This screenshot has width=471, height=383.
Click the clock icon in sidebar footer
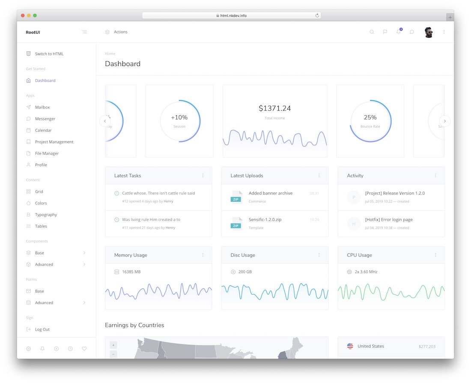(70, 349)
